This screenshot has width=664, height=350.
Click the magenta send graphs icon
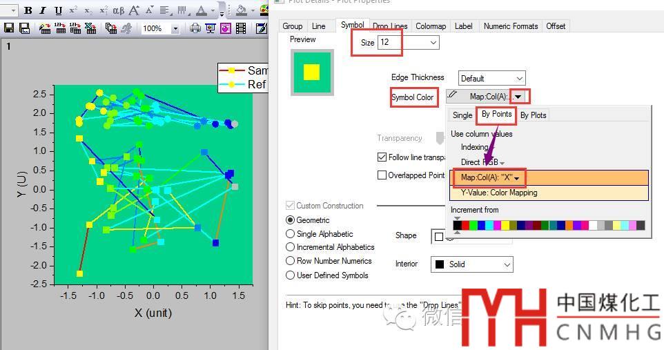[x=226, y=28]
